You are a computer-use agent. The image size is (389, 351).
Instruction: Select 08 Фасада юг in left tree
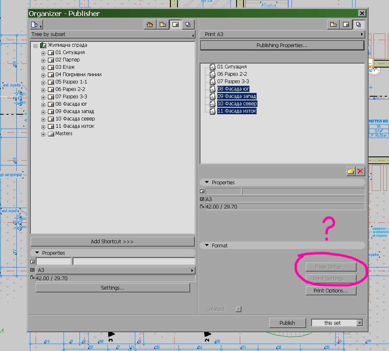[71, 104]
